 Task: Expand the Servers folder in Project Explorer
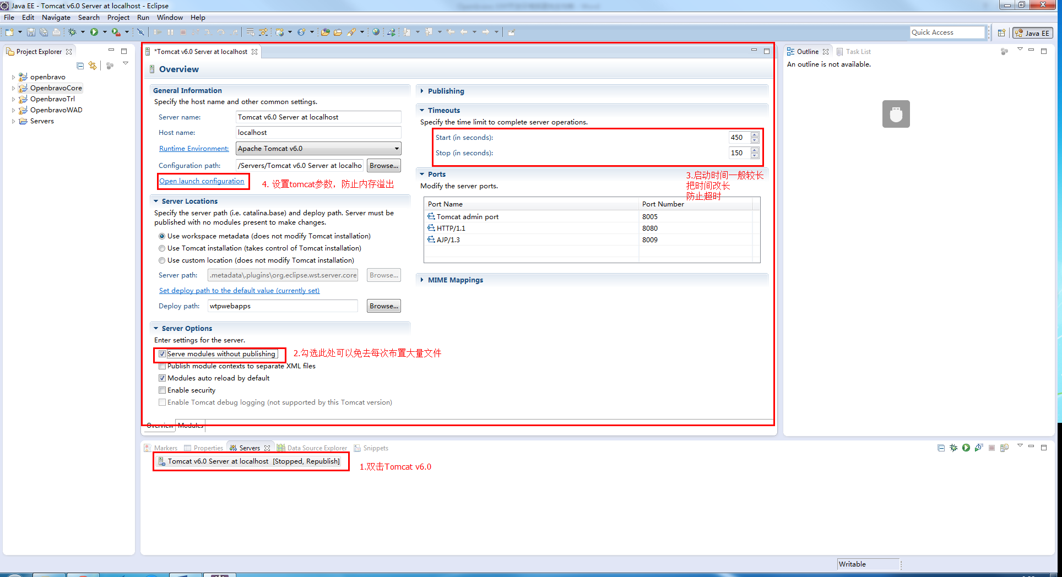(x=13, y=121)
